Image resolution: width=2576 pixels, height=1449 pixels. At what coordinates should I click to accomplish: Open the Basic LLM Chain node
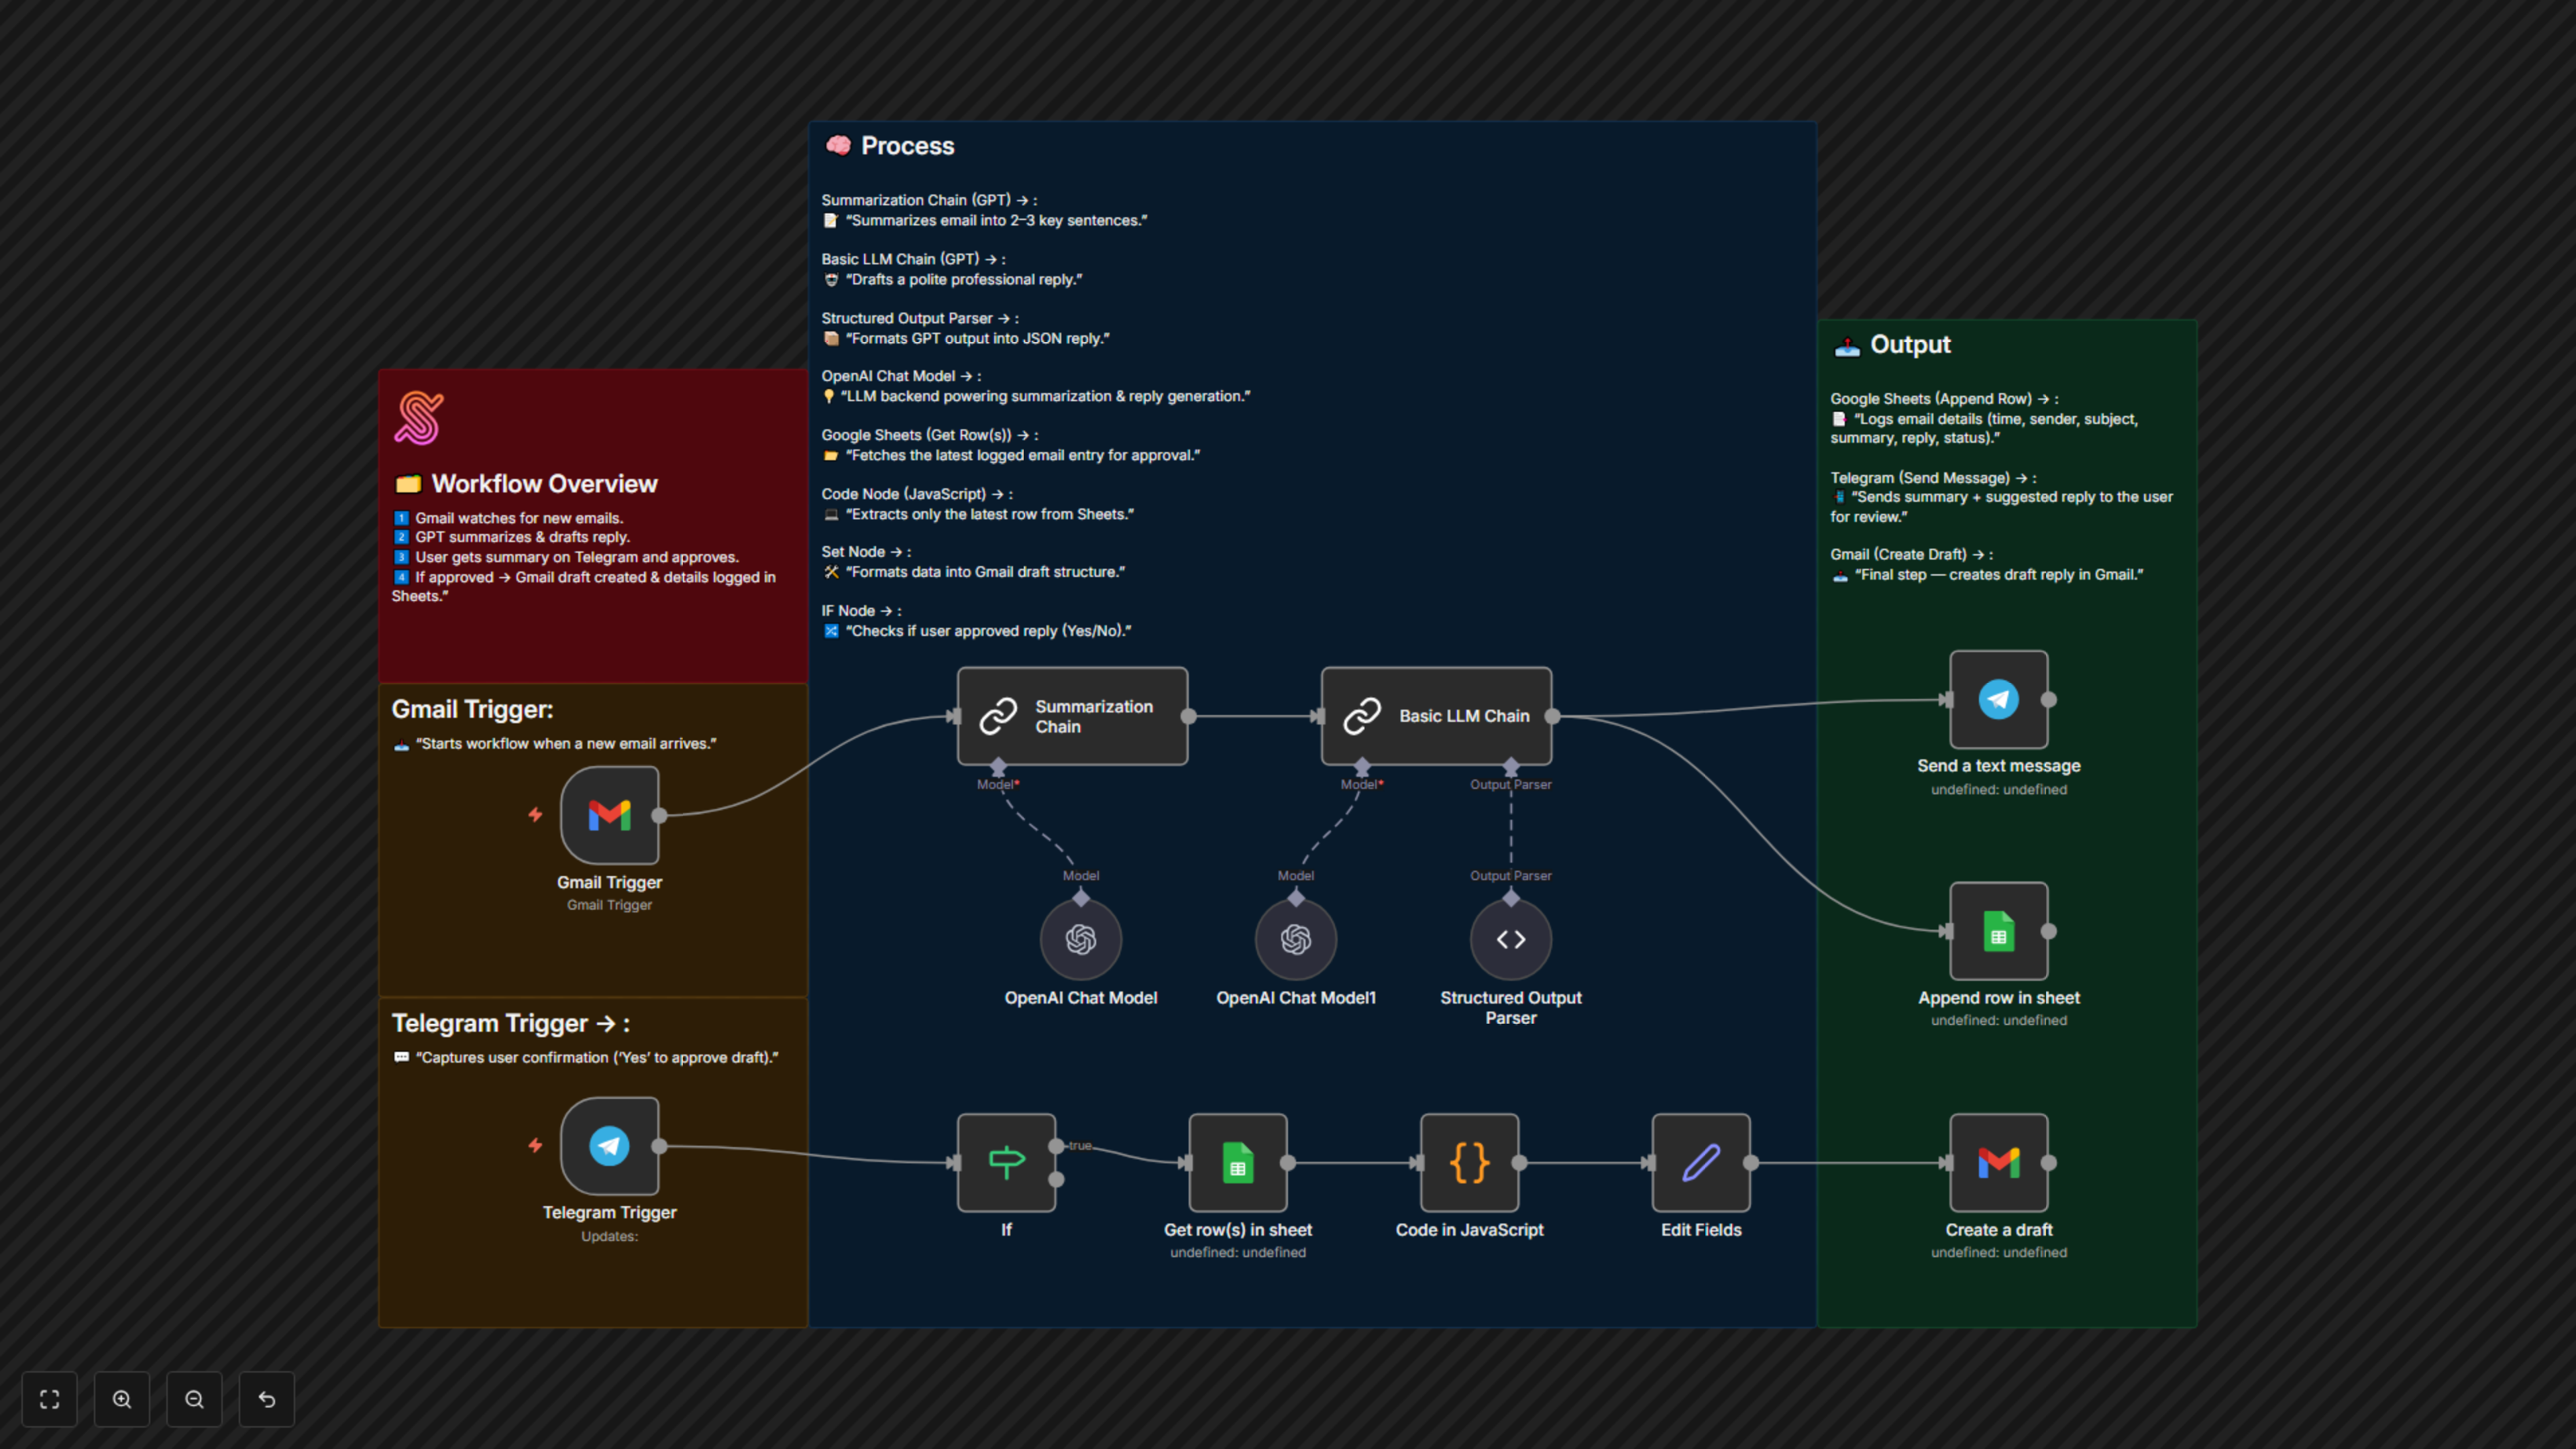click(x=1436, y=716)
